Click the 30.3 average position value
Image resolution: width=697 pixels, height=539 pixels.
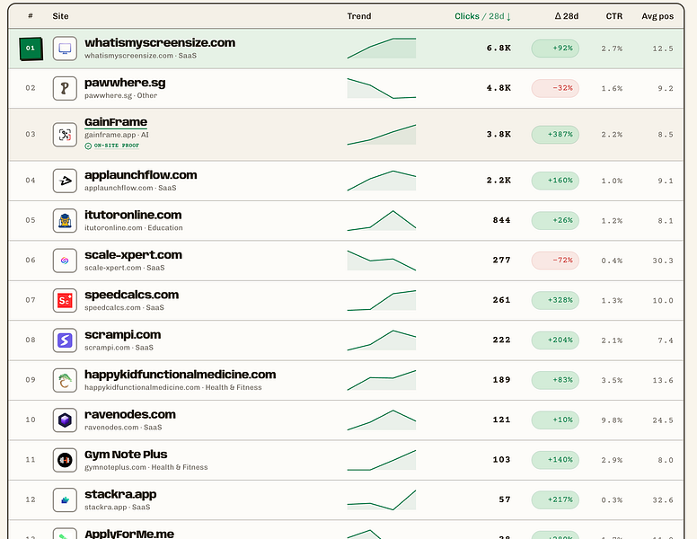pos(663,261)
